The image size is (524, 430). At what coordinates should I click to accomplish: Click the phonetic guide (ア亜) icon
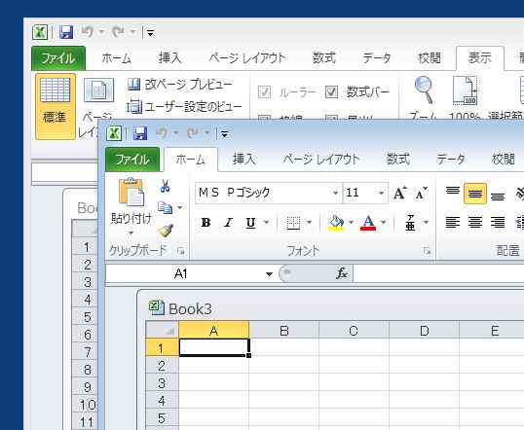click(x=410, y=223)
